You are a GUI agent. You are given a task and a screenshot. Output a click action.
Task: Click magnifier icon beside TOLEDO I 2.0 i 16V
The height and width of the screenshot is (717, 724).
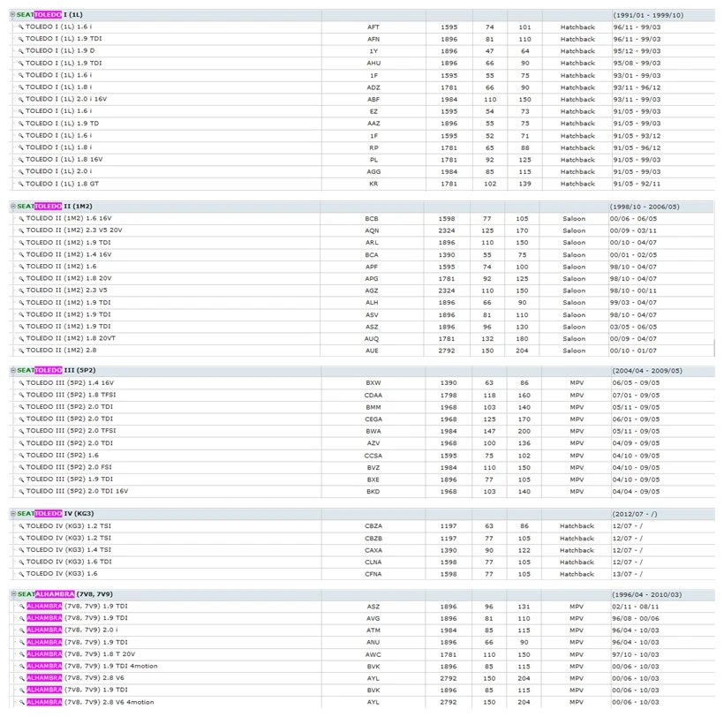21,99
